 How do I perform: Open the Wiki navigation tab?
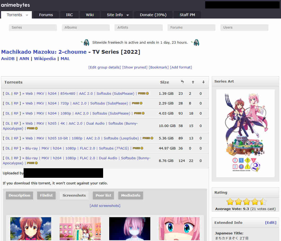90,15
